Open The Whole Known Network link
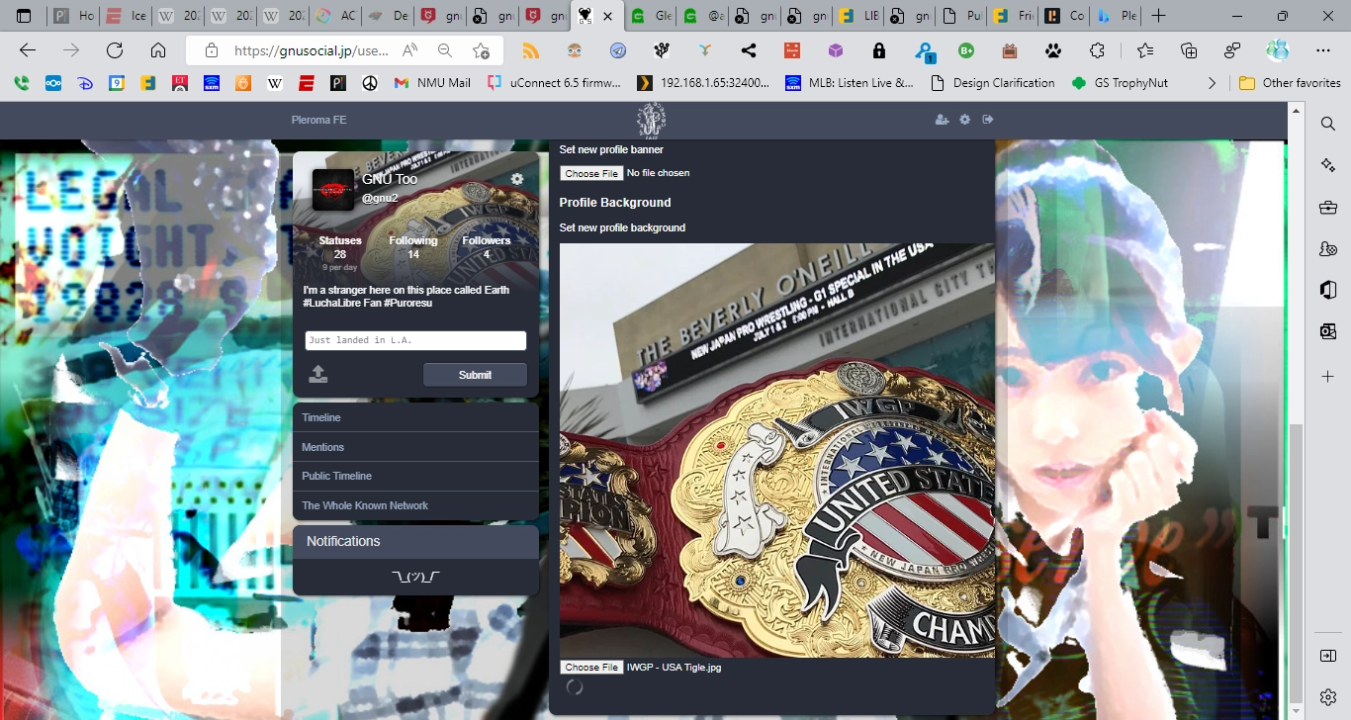Screen dimensions: 1351x720 415,505
